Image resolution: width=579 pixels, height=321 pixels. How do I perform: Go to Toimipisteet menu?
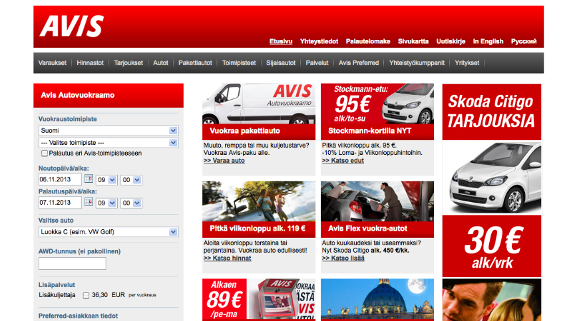(x=239, y=63)
